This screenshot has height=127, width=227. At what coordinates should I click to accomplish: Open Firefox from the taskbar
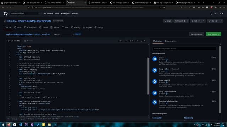pos(9,125)
